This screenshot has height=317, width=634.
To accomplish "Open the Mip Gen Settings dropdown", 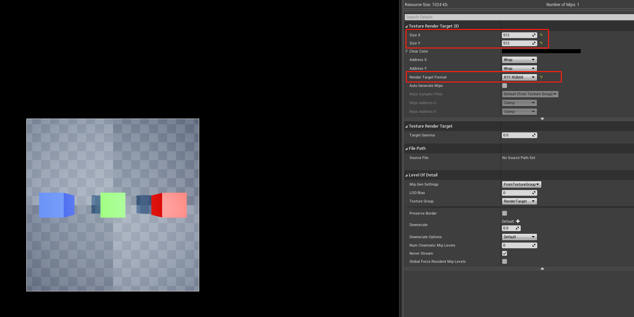I will click(521, 184).
